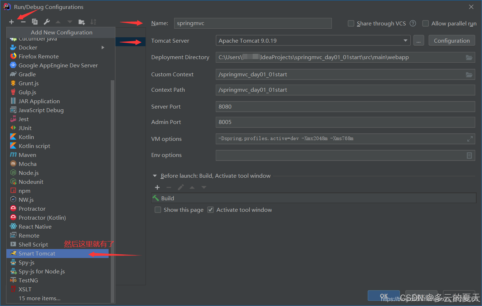The height and width of the screenshot is (306, 482).
Task: Choose TestNG configuration type
Action: click(x=57, y=280)
